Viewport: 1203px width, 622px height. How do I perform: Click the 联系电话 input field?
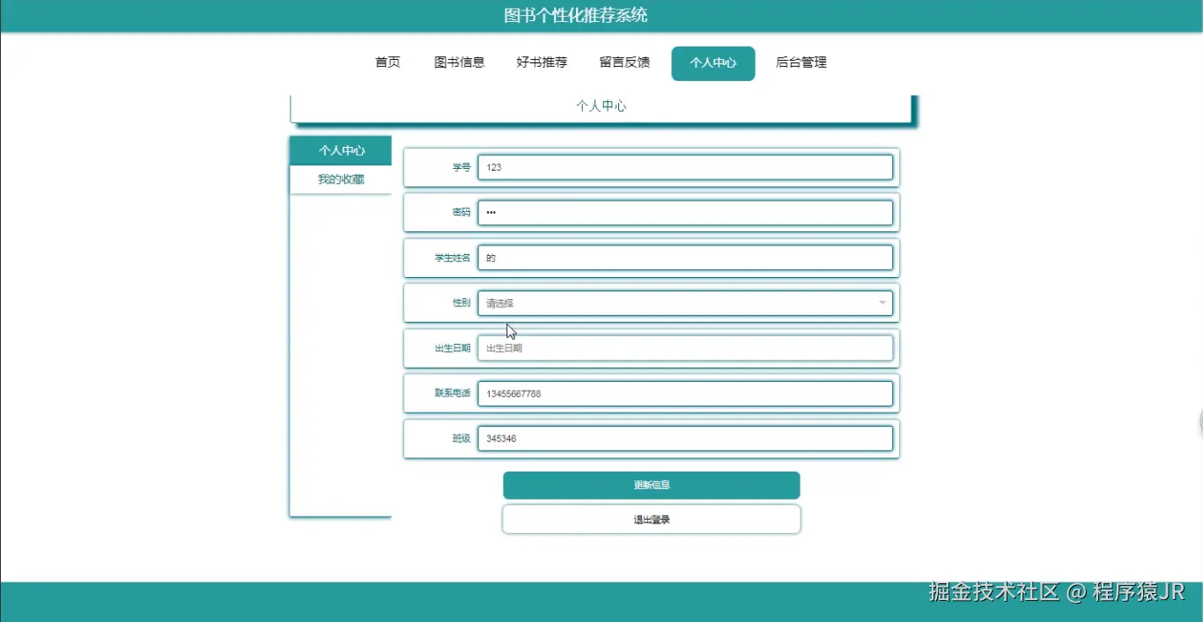(685, 393)
